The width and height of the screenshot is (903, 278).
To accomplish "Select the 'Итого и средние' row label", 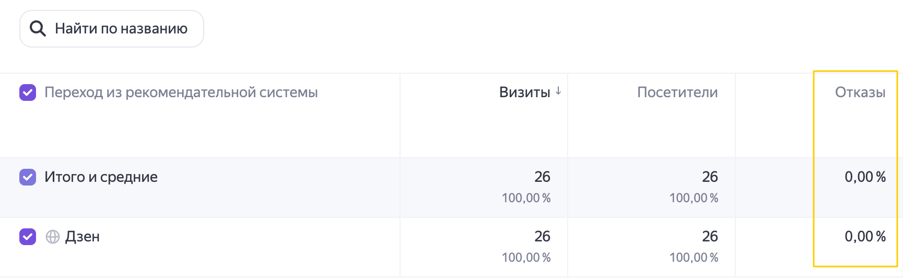I will click(101, 177).
